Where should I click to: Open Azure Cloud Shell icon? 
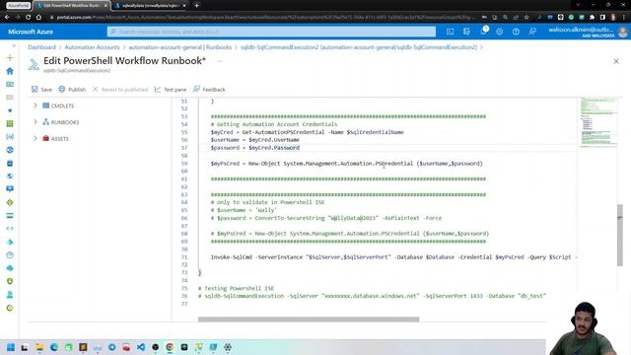(x=450, y=32)
